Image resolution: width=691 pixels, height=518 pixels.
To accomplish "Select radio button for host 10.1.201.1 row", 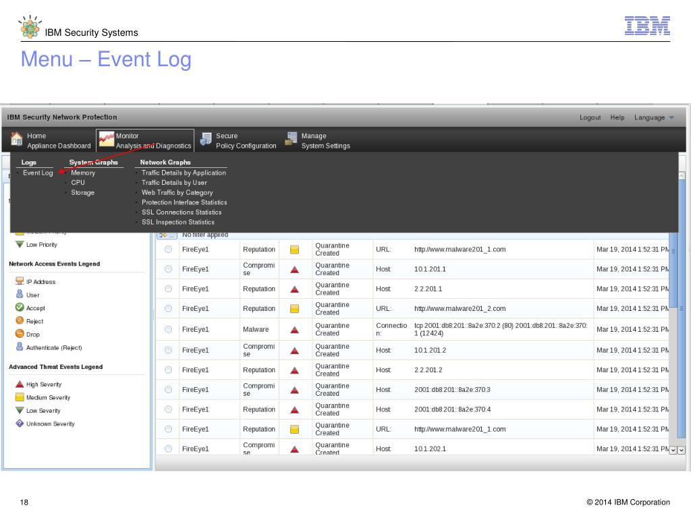I will [168, 269].
